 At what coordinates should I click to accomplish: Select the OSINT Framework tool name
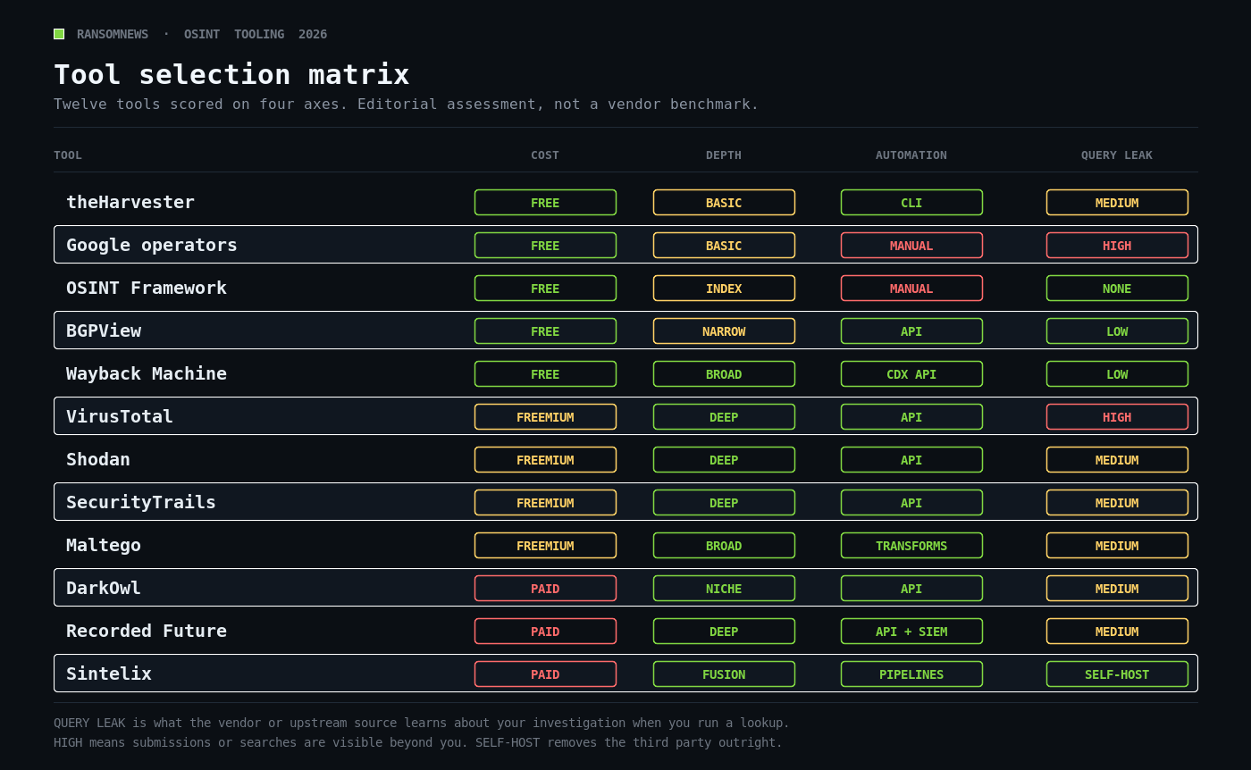tap(147, 288)
